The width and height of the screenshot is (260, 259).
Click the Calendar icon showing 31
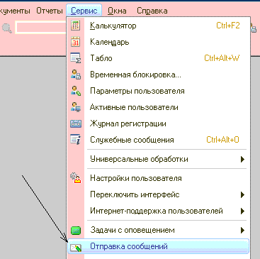pos(76,42)
